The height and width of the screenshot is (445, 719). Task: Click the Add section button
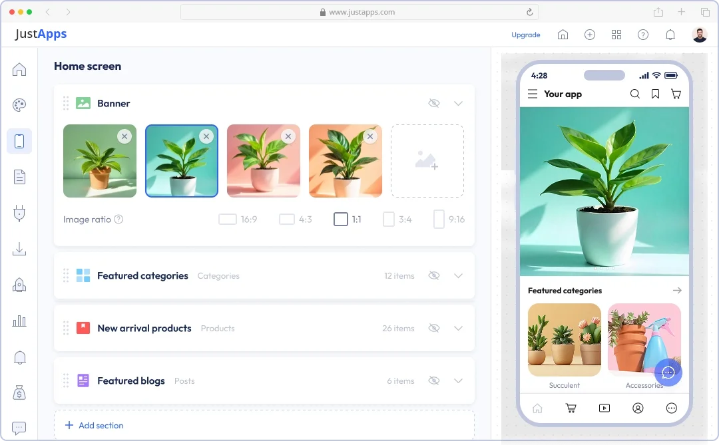click(94, 426)
